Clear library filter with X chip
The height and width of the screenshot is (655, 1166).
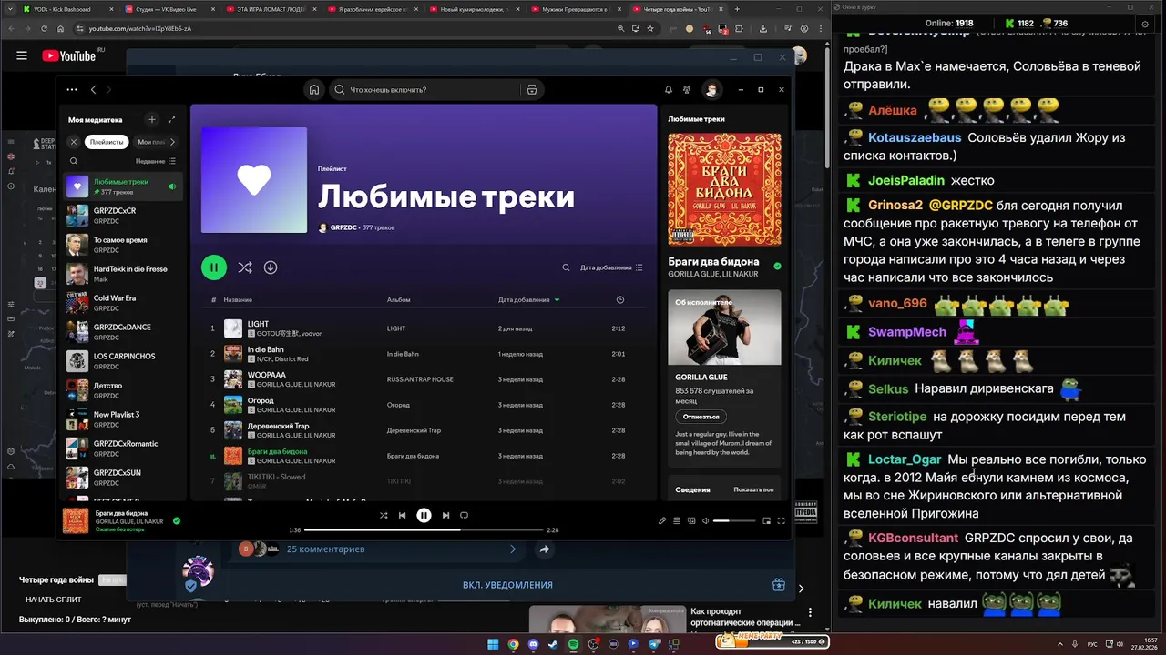(x=74, y=142)
